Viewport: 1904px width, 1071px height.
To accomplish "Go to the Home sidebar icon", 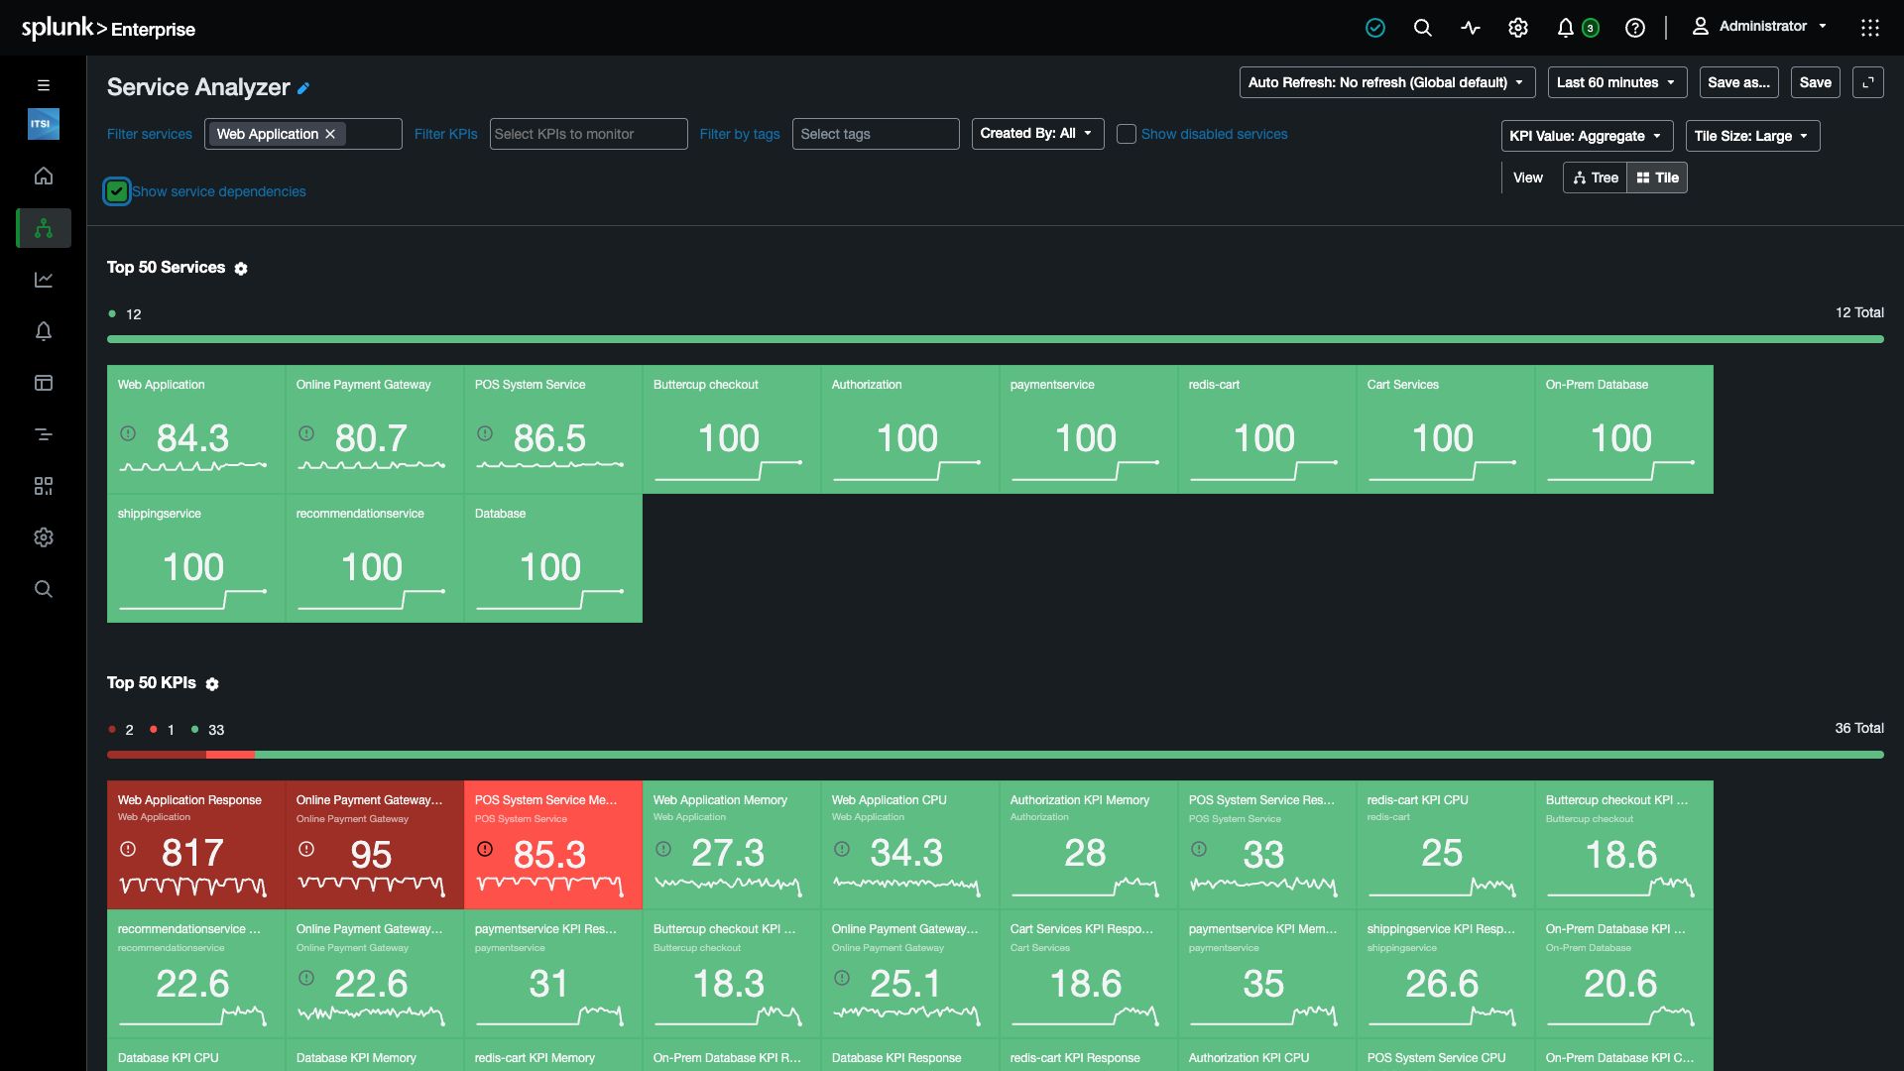I will pos(44,176).
